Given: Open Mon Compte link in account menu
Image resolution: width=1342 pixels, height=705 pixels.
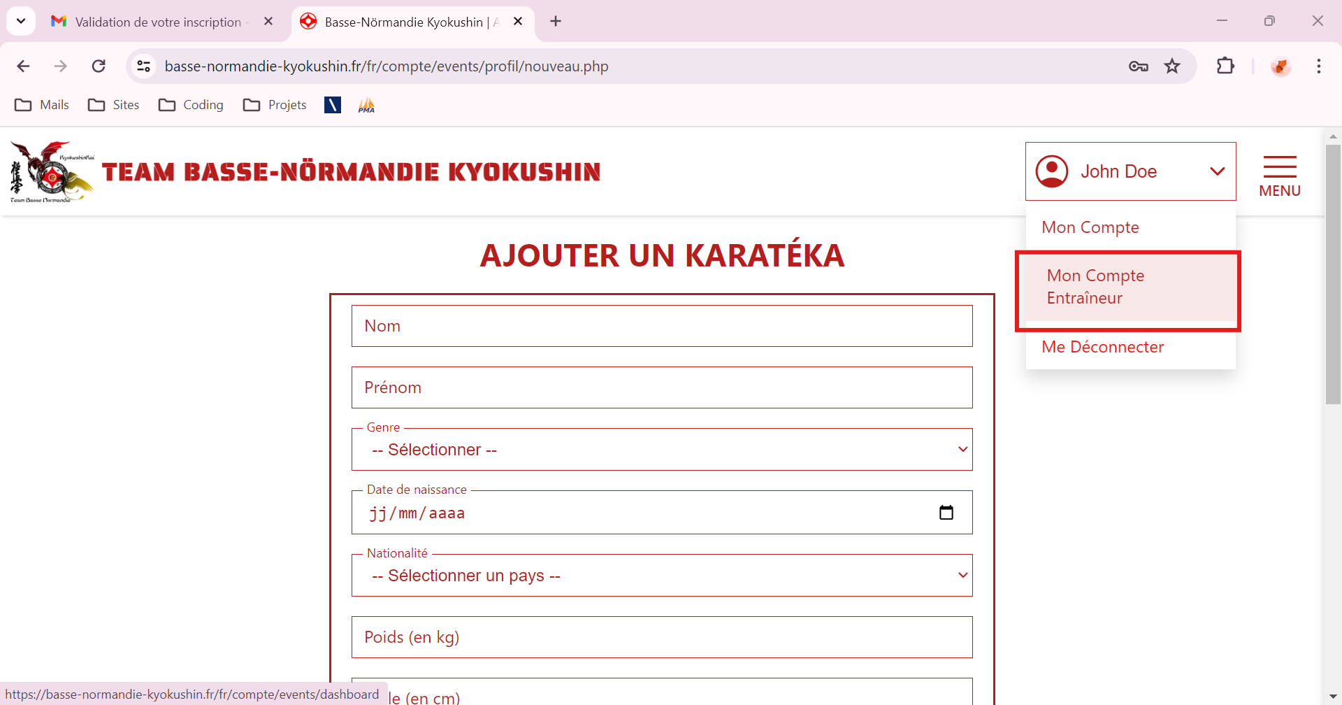Looking at the screenshot, I should coord(1090,227).
